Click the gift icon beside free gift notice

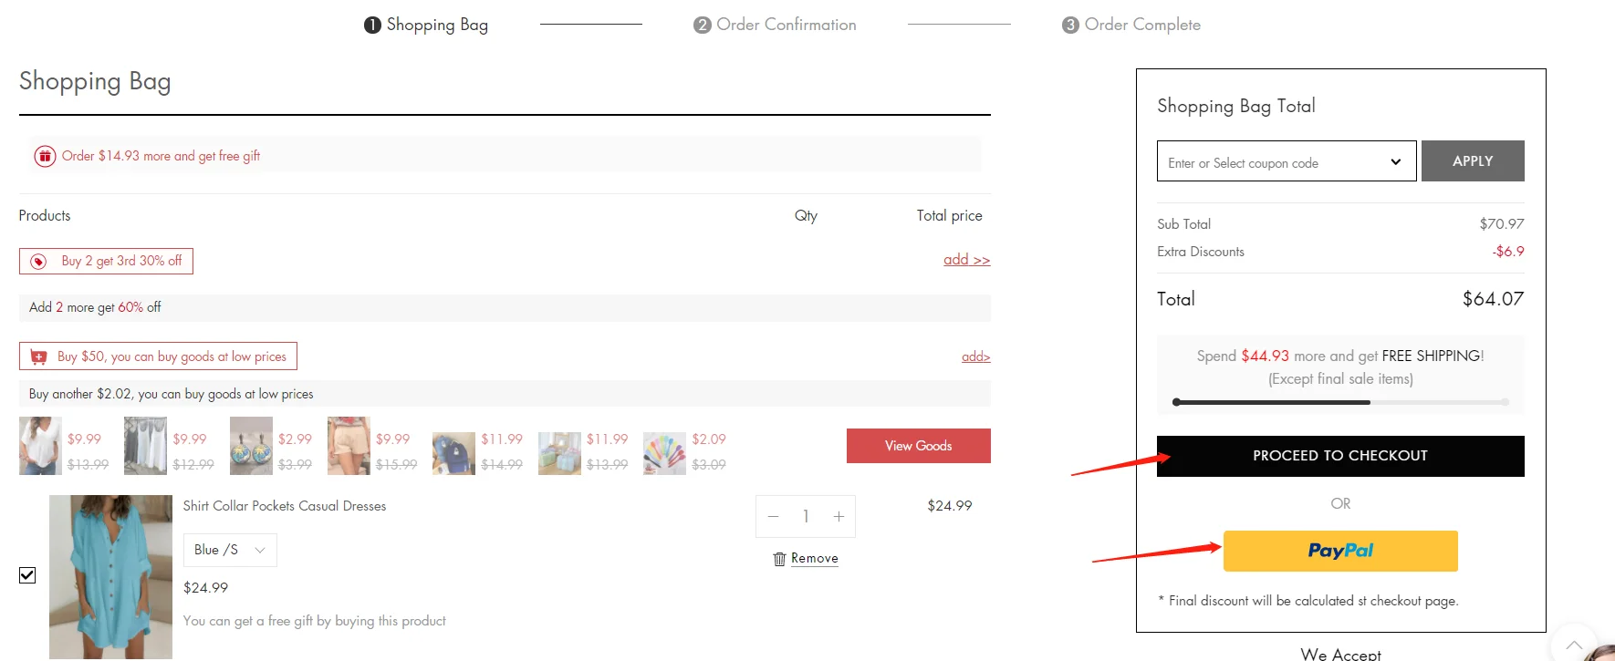45,156
